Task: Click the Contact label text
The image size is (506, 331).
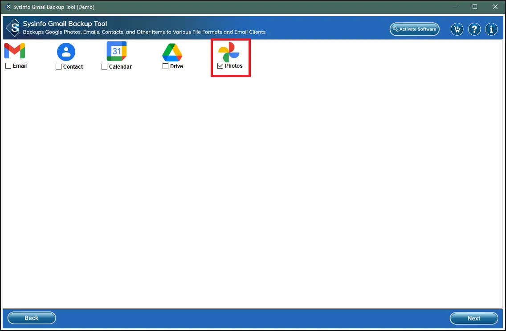Action: click(x=73, y=67)
